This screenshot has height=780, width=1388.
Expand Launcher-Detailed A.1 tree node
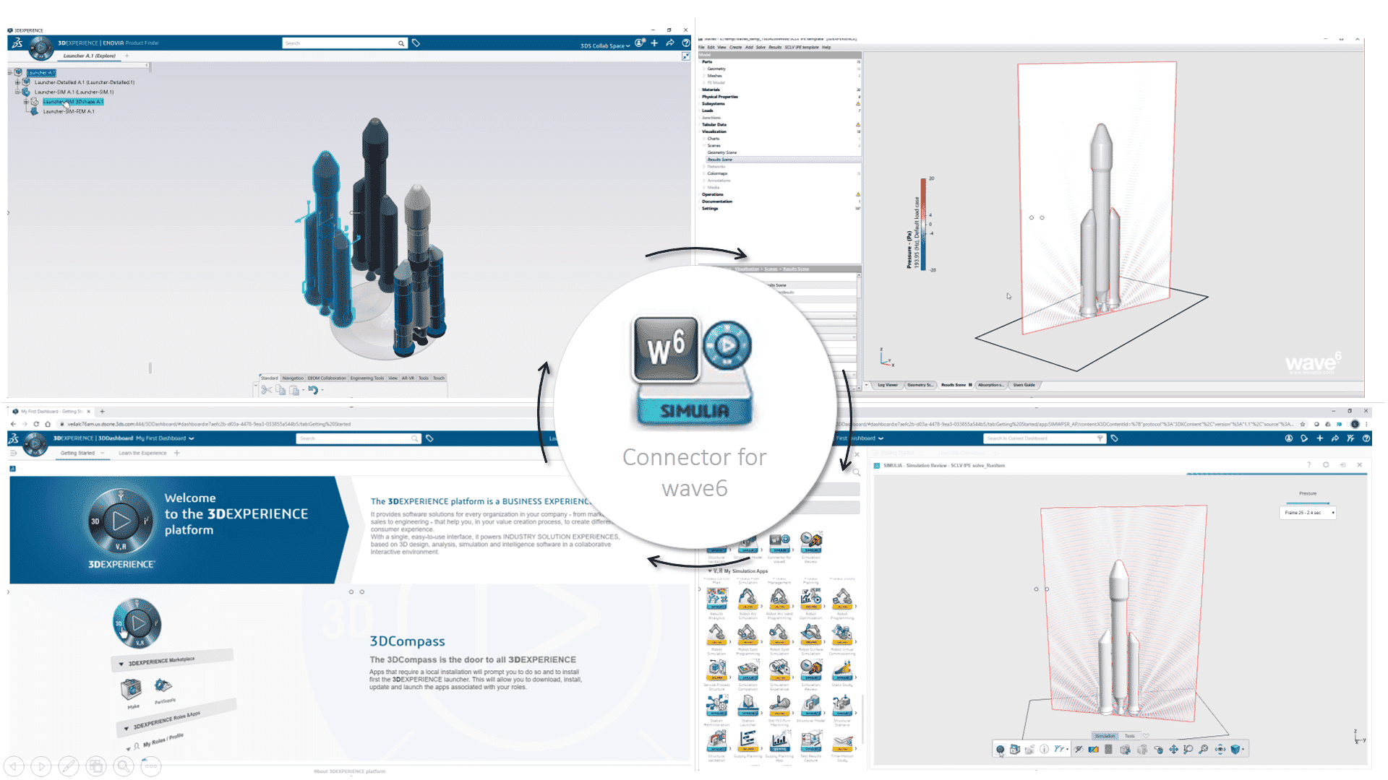pyautogui.click(x=17, y=82)
